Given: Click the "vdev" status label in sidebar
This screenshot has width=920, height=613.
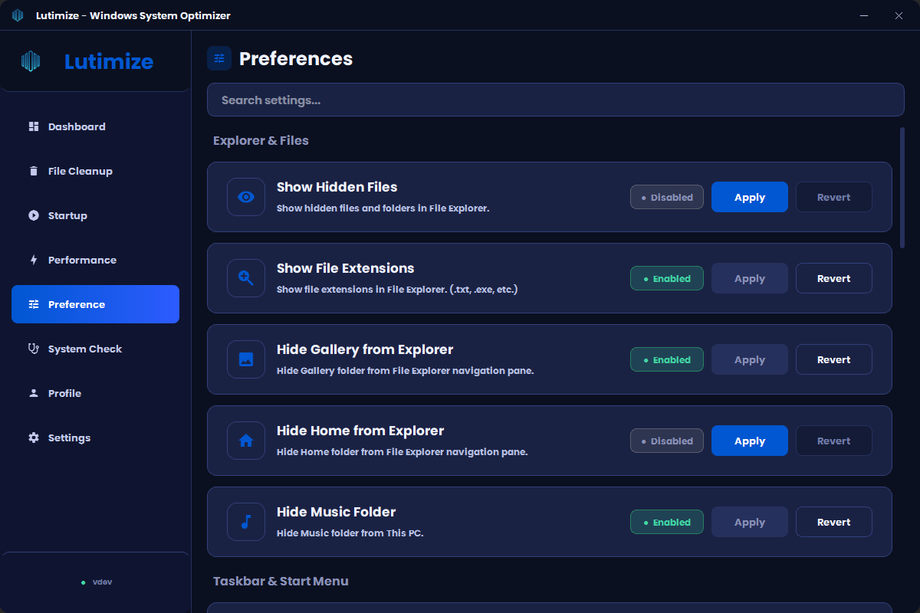Looking at the screenshot, I should (x=102, y=582).
